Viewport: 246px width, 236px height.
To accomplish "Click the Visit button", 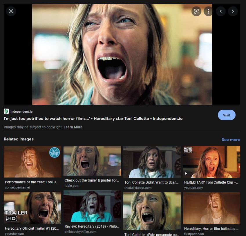I will point(227,115).
